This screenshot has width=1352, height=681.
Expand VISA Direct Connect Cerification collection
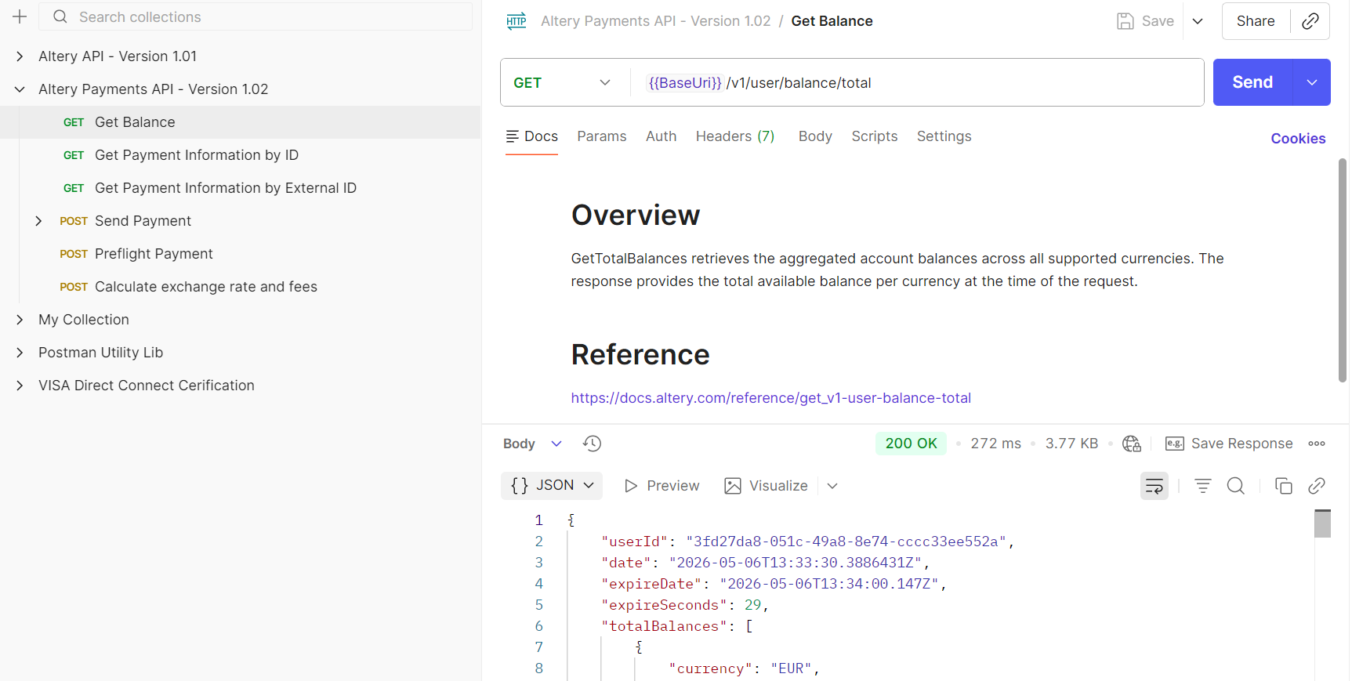tap(20, 386)
